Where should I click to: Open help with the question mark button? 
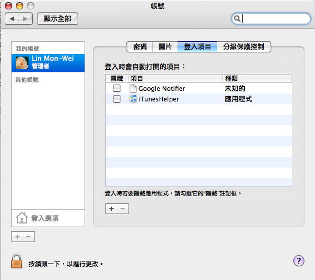299,261
